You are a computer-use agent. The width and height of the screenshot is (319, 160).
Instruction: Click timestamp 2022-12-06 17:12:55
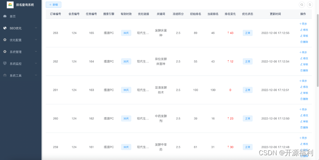pyautogui.click(x=275, y=33)
